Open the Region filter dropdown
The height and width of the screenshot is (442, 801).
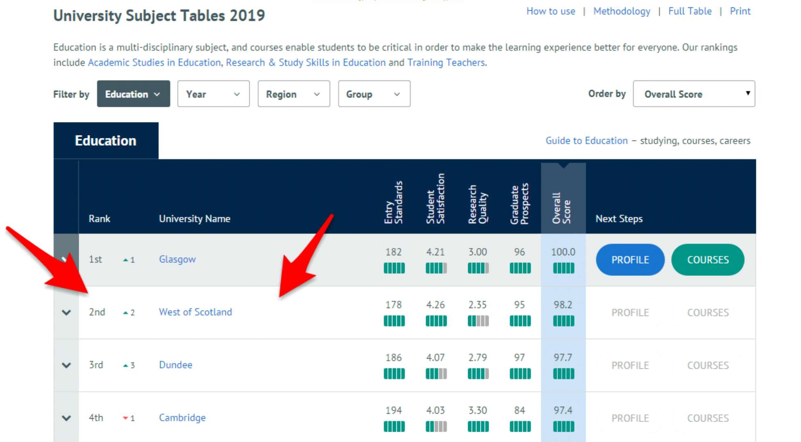pyautogui.click(x=294, y=94)
